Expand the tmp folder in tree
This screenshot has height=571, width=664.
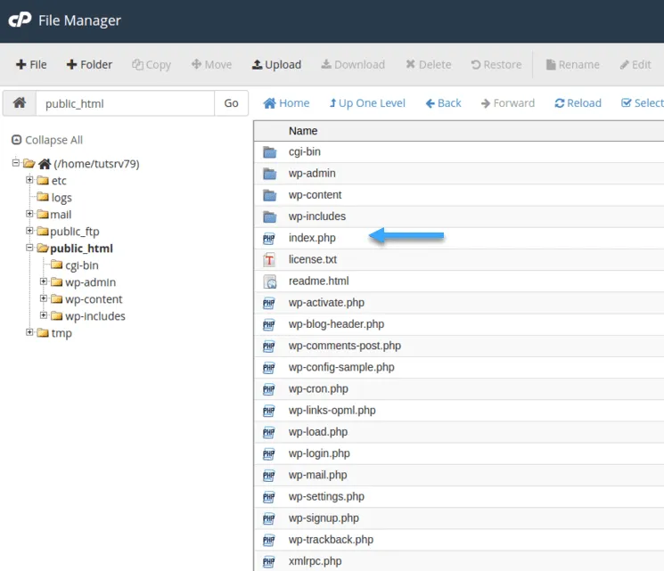29,332
